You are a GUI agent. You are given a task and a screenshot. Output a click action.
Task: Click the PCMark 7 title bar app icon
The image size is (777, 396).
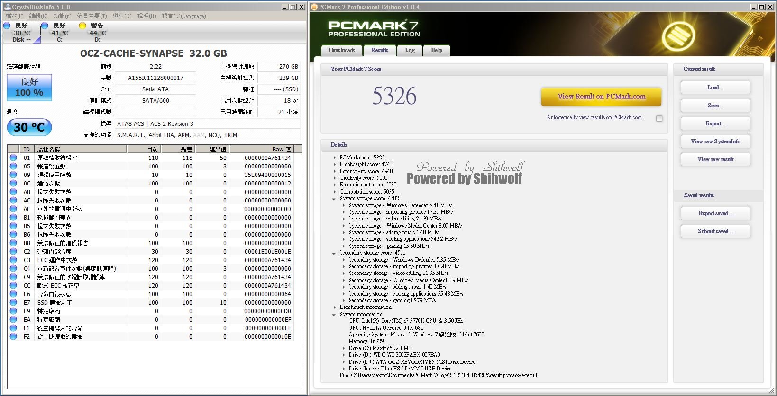[314, 7]
